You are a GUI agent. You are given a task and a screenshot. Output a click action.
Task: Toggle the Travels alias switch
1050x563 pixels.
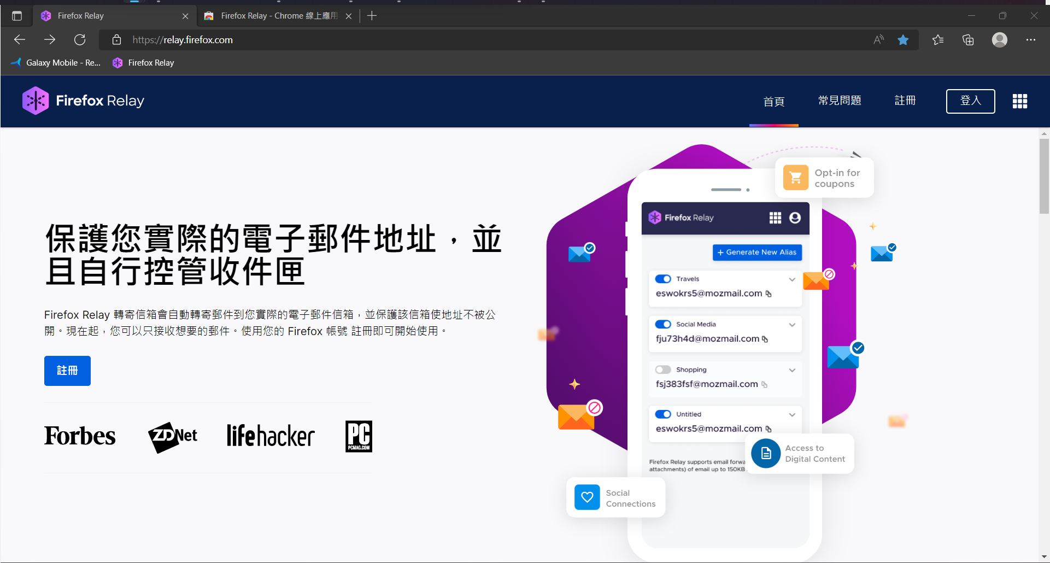(663, 279)
